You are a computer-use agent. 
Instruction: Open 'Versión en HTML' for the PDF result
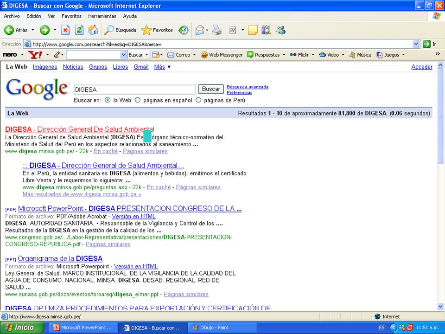coord(133,217)
